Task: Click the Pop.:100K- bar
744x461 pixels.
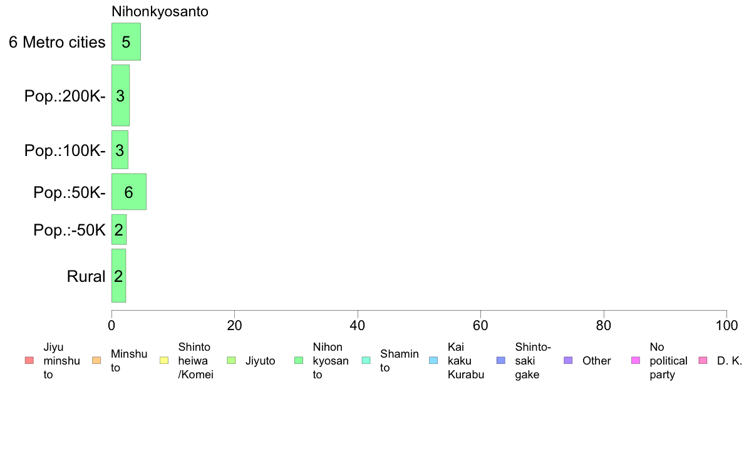Action: pos(120,150)
